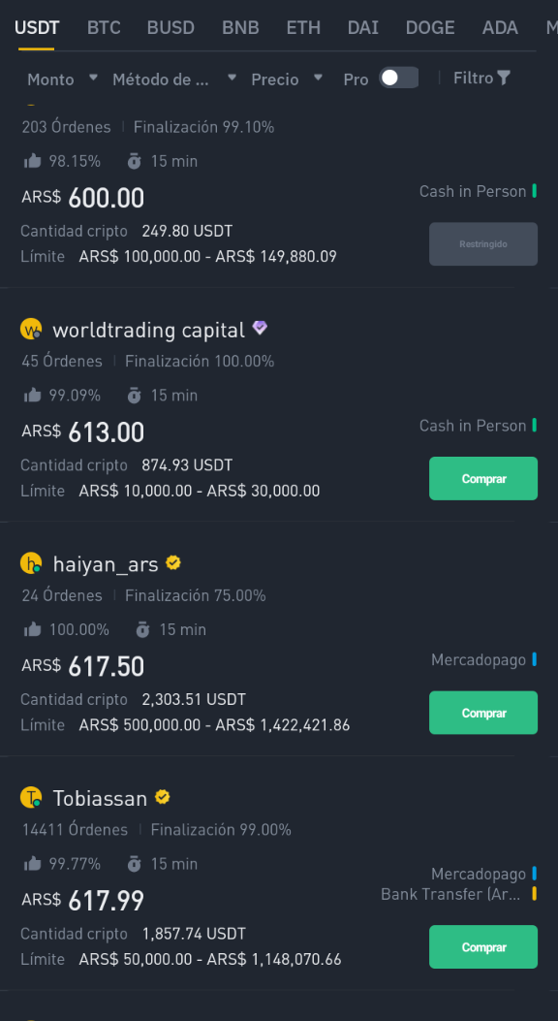Select the DOGE currency tab
The height and width of the screenshot is (1021, 558).
430,28
